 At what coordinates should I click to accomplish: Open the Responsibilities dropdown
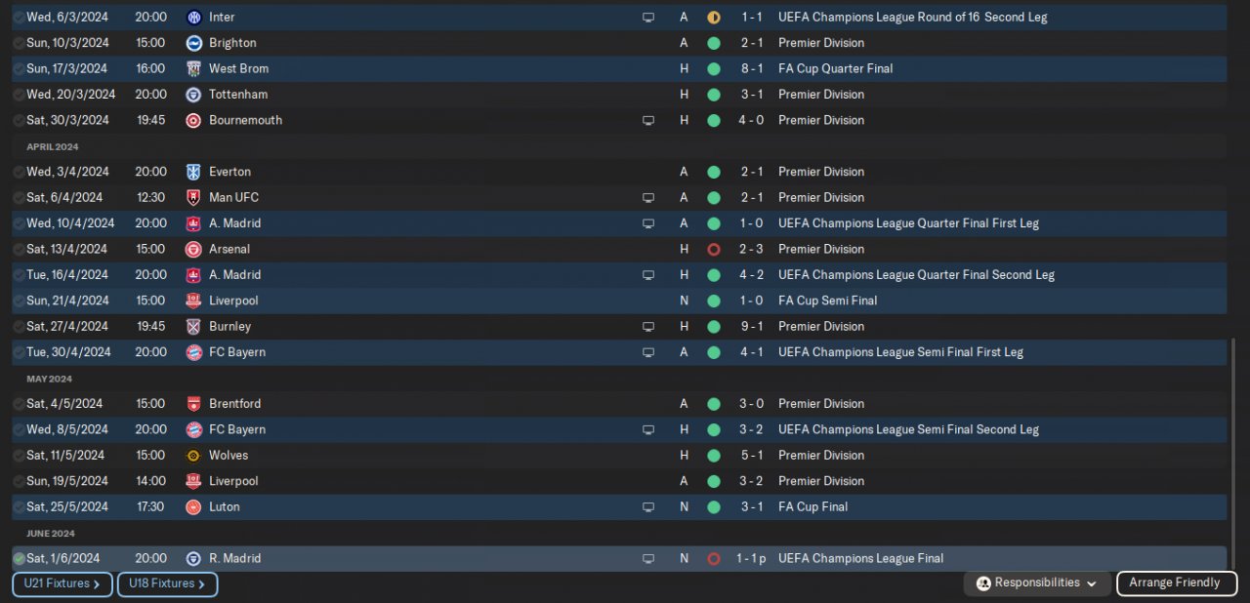[1037, 583]
